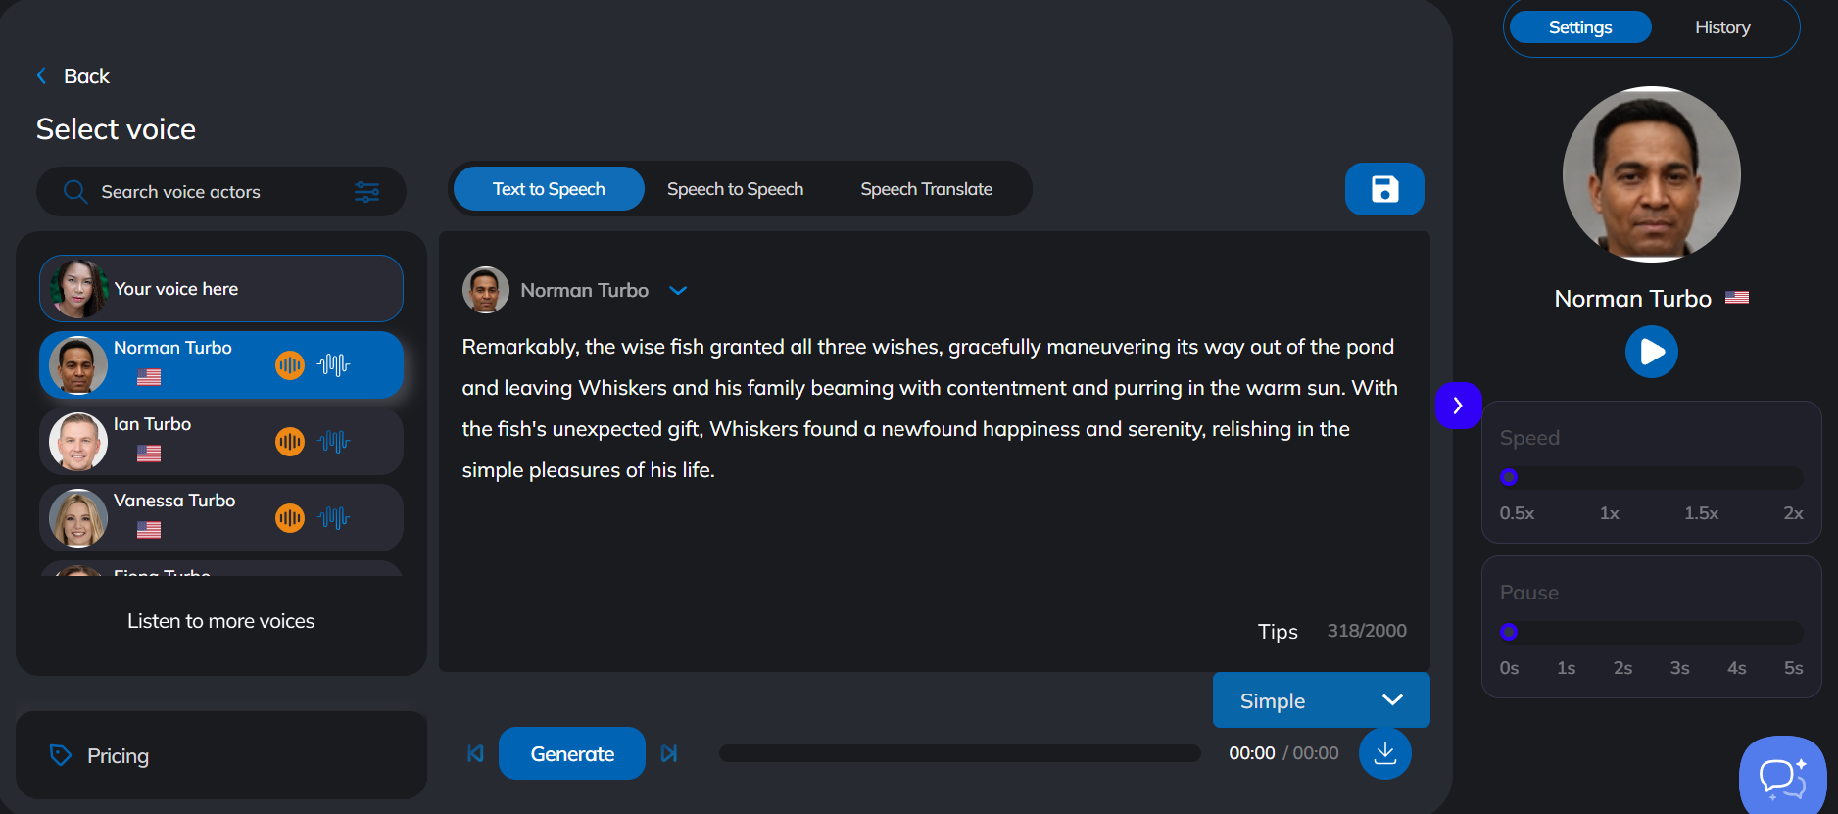Image resolution: width=1838 pixels, height=814 pixels.
Task: Click the orange sound icon for Ian Turbo
Action: (x=290, y=442)
